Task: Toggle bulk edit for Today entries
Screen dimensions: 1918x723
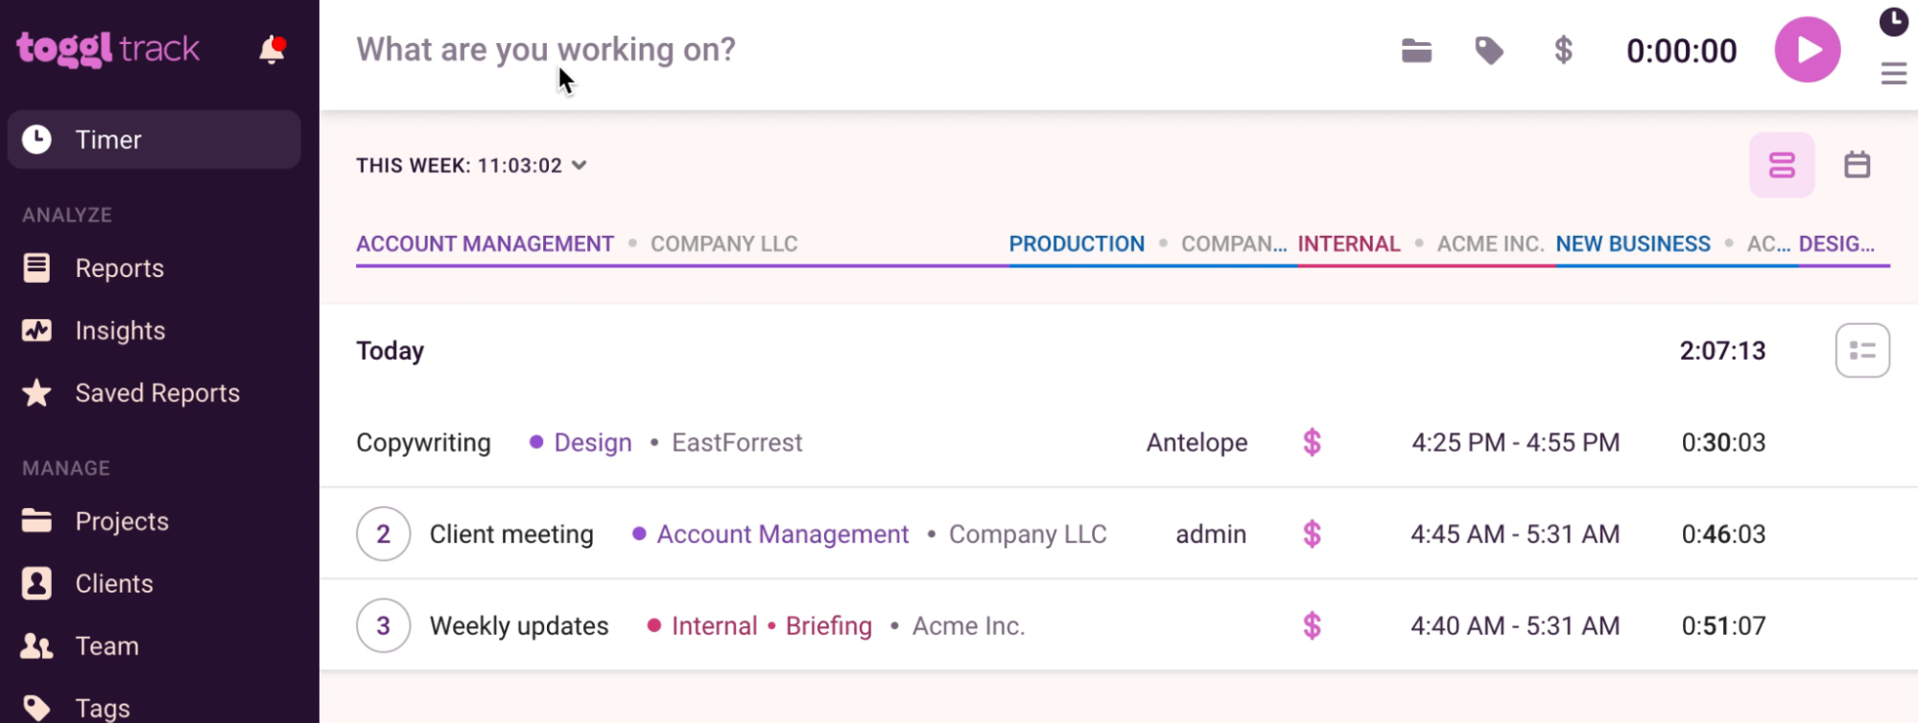Action: [x=1861, y=351]
